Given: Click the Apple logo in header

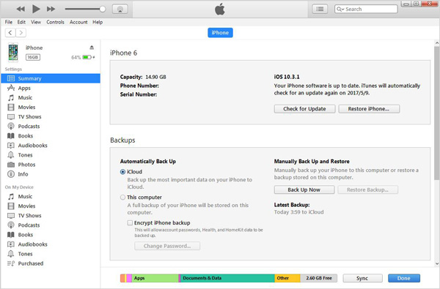Looking at the screenshot, I should (x=220, y=10).
